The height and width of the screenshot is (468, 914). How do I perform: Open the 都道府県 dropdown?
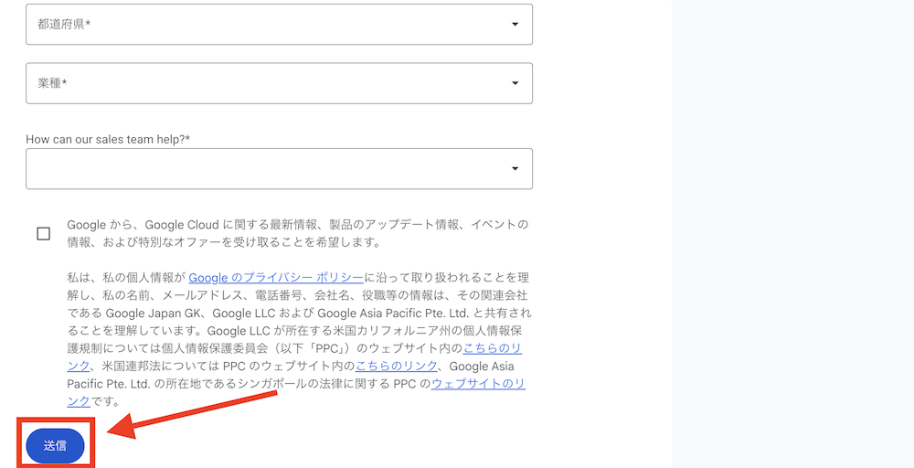279,25
